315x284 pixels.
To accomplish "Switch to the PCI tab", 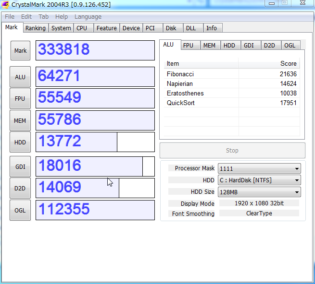I will [152, 28].
